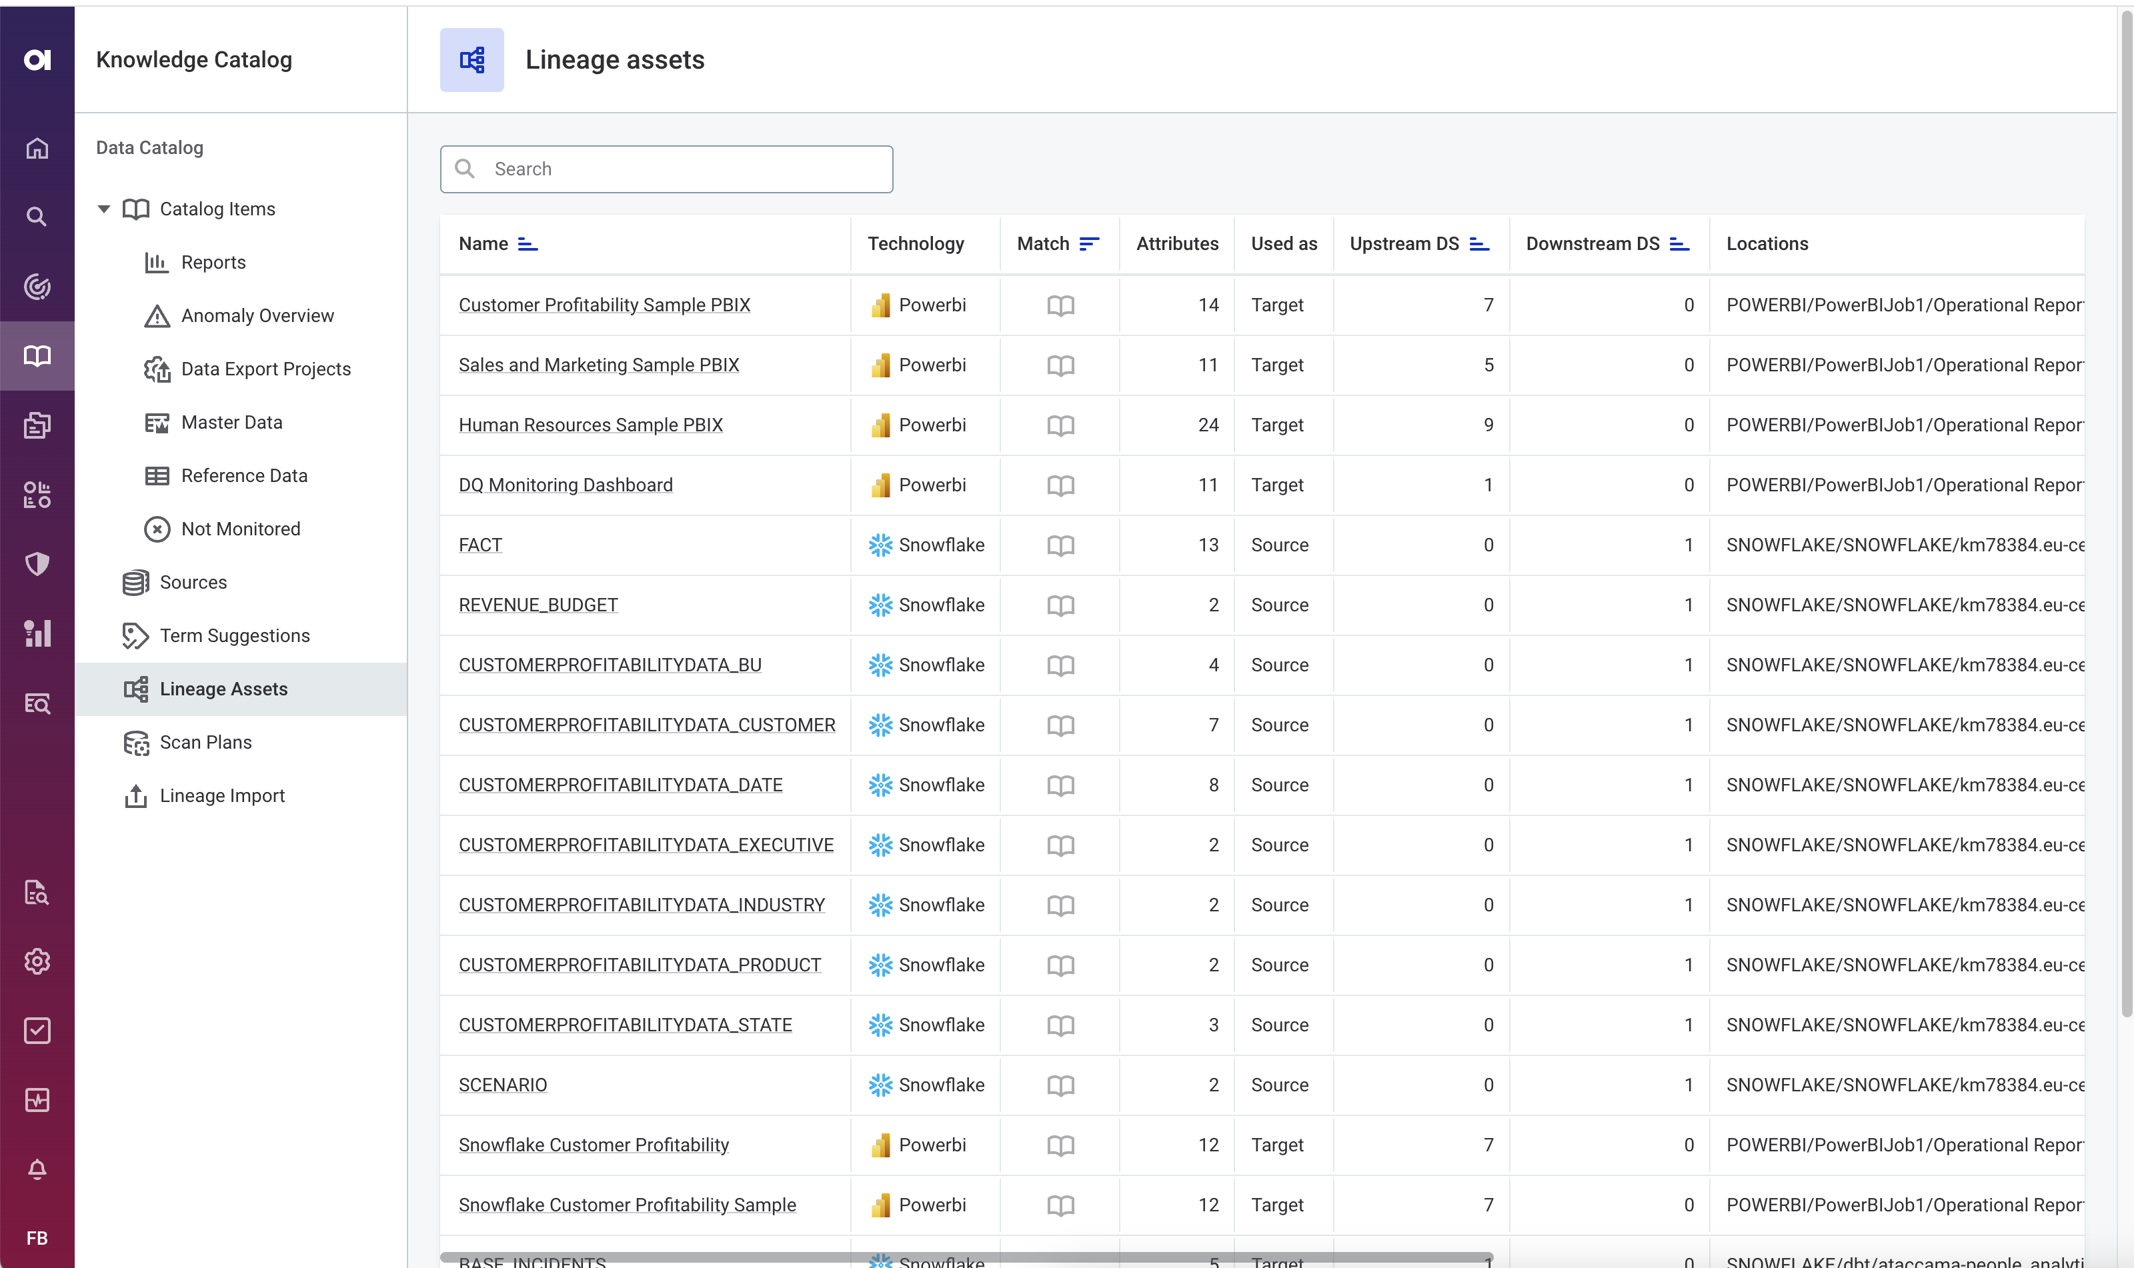Select Scan Plans in sidebar
This screenshot has width=2134, height=1268.
(205, 743)
